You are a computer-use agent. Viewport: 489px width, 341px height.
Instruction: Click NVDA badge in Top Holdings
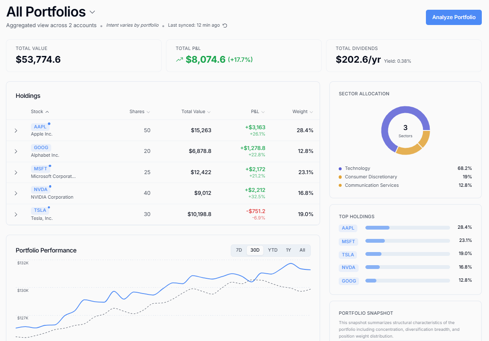(348, 267)
